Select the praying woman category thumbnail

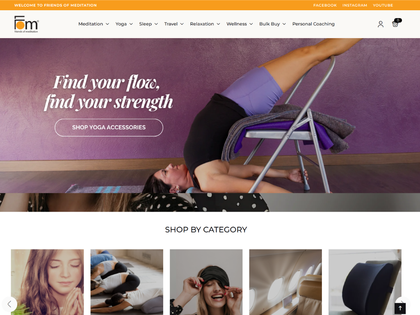click(x=48, y=282)
